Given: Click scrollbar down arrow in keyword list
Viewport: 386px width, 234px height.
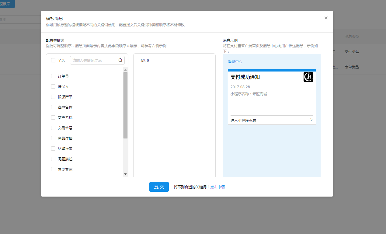Looking at the screenshot, I should tap(125, 174).
